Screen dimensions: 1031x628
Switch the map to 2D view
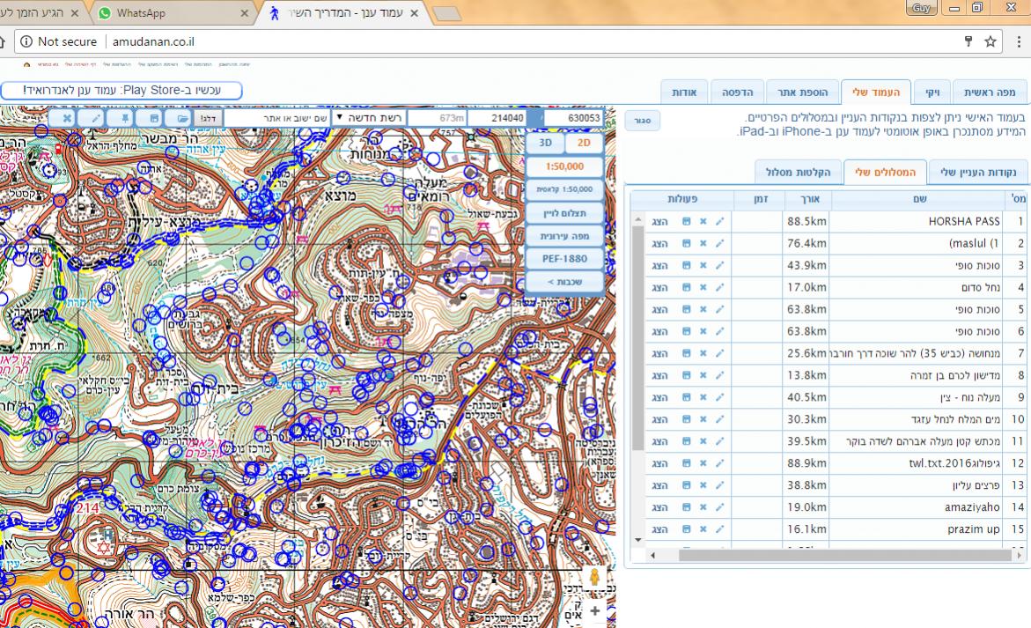coord(583,143)
